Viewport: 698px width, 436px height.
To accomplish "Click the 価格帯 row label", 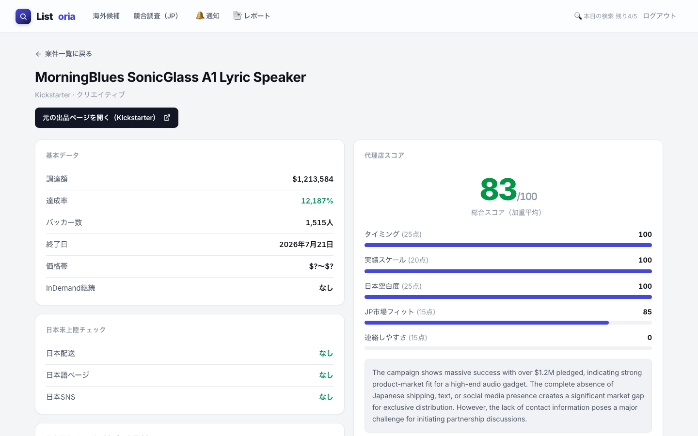I will tap(57, 266).
